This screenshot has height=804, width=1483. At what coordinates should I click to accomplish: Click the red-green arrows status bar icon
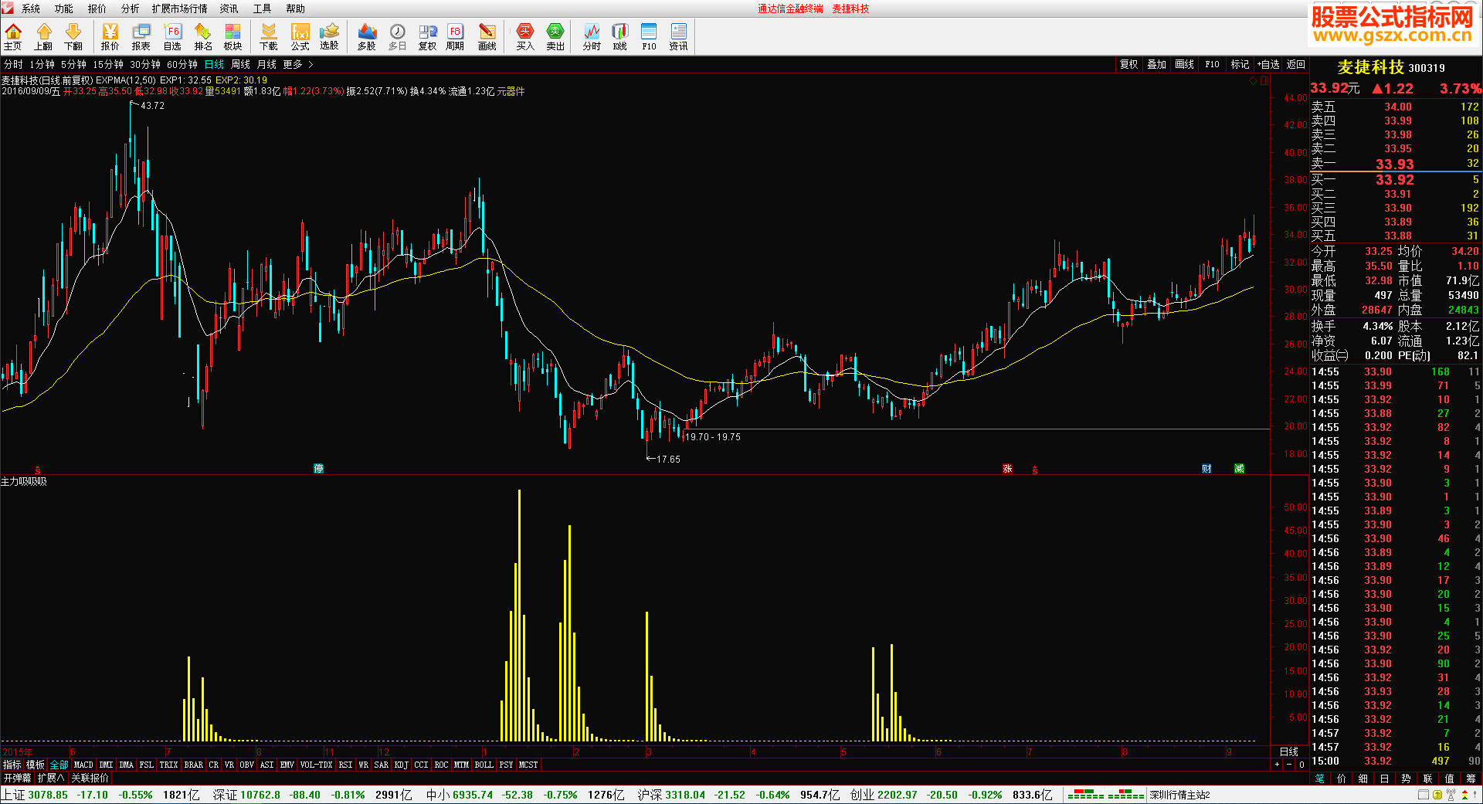tap(1464, 795)
